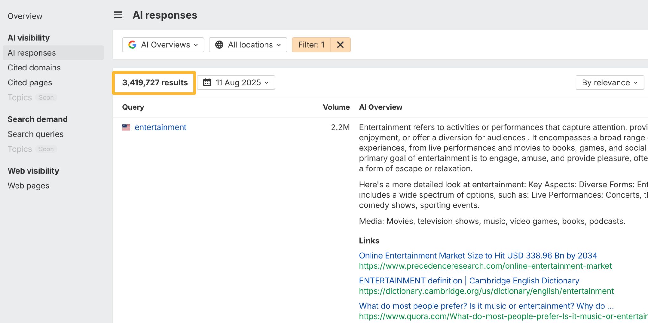648x323 pixels.
Task: Click the Filter: 1 chip
Action: [x=311, y=45]
